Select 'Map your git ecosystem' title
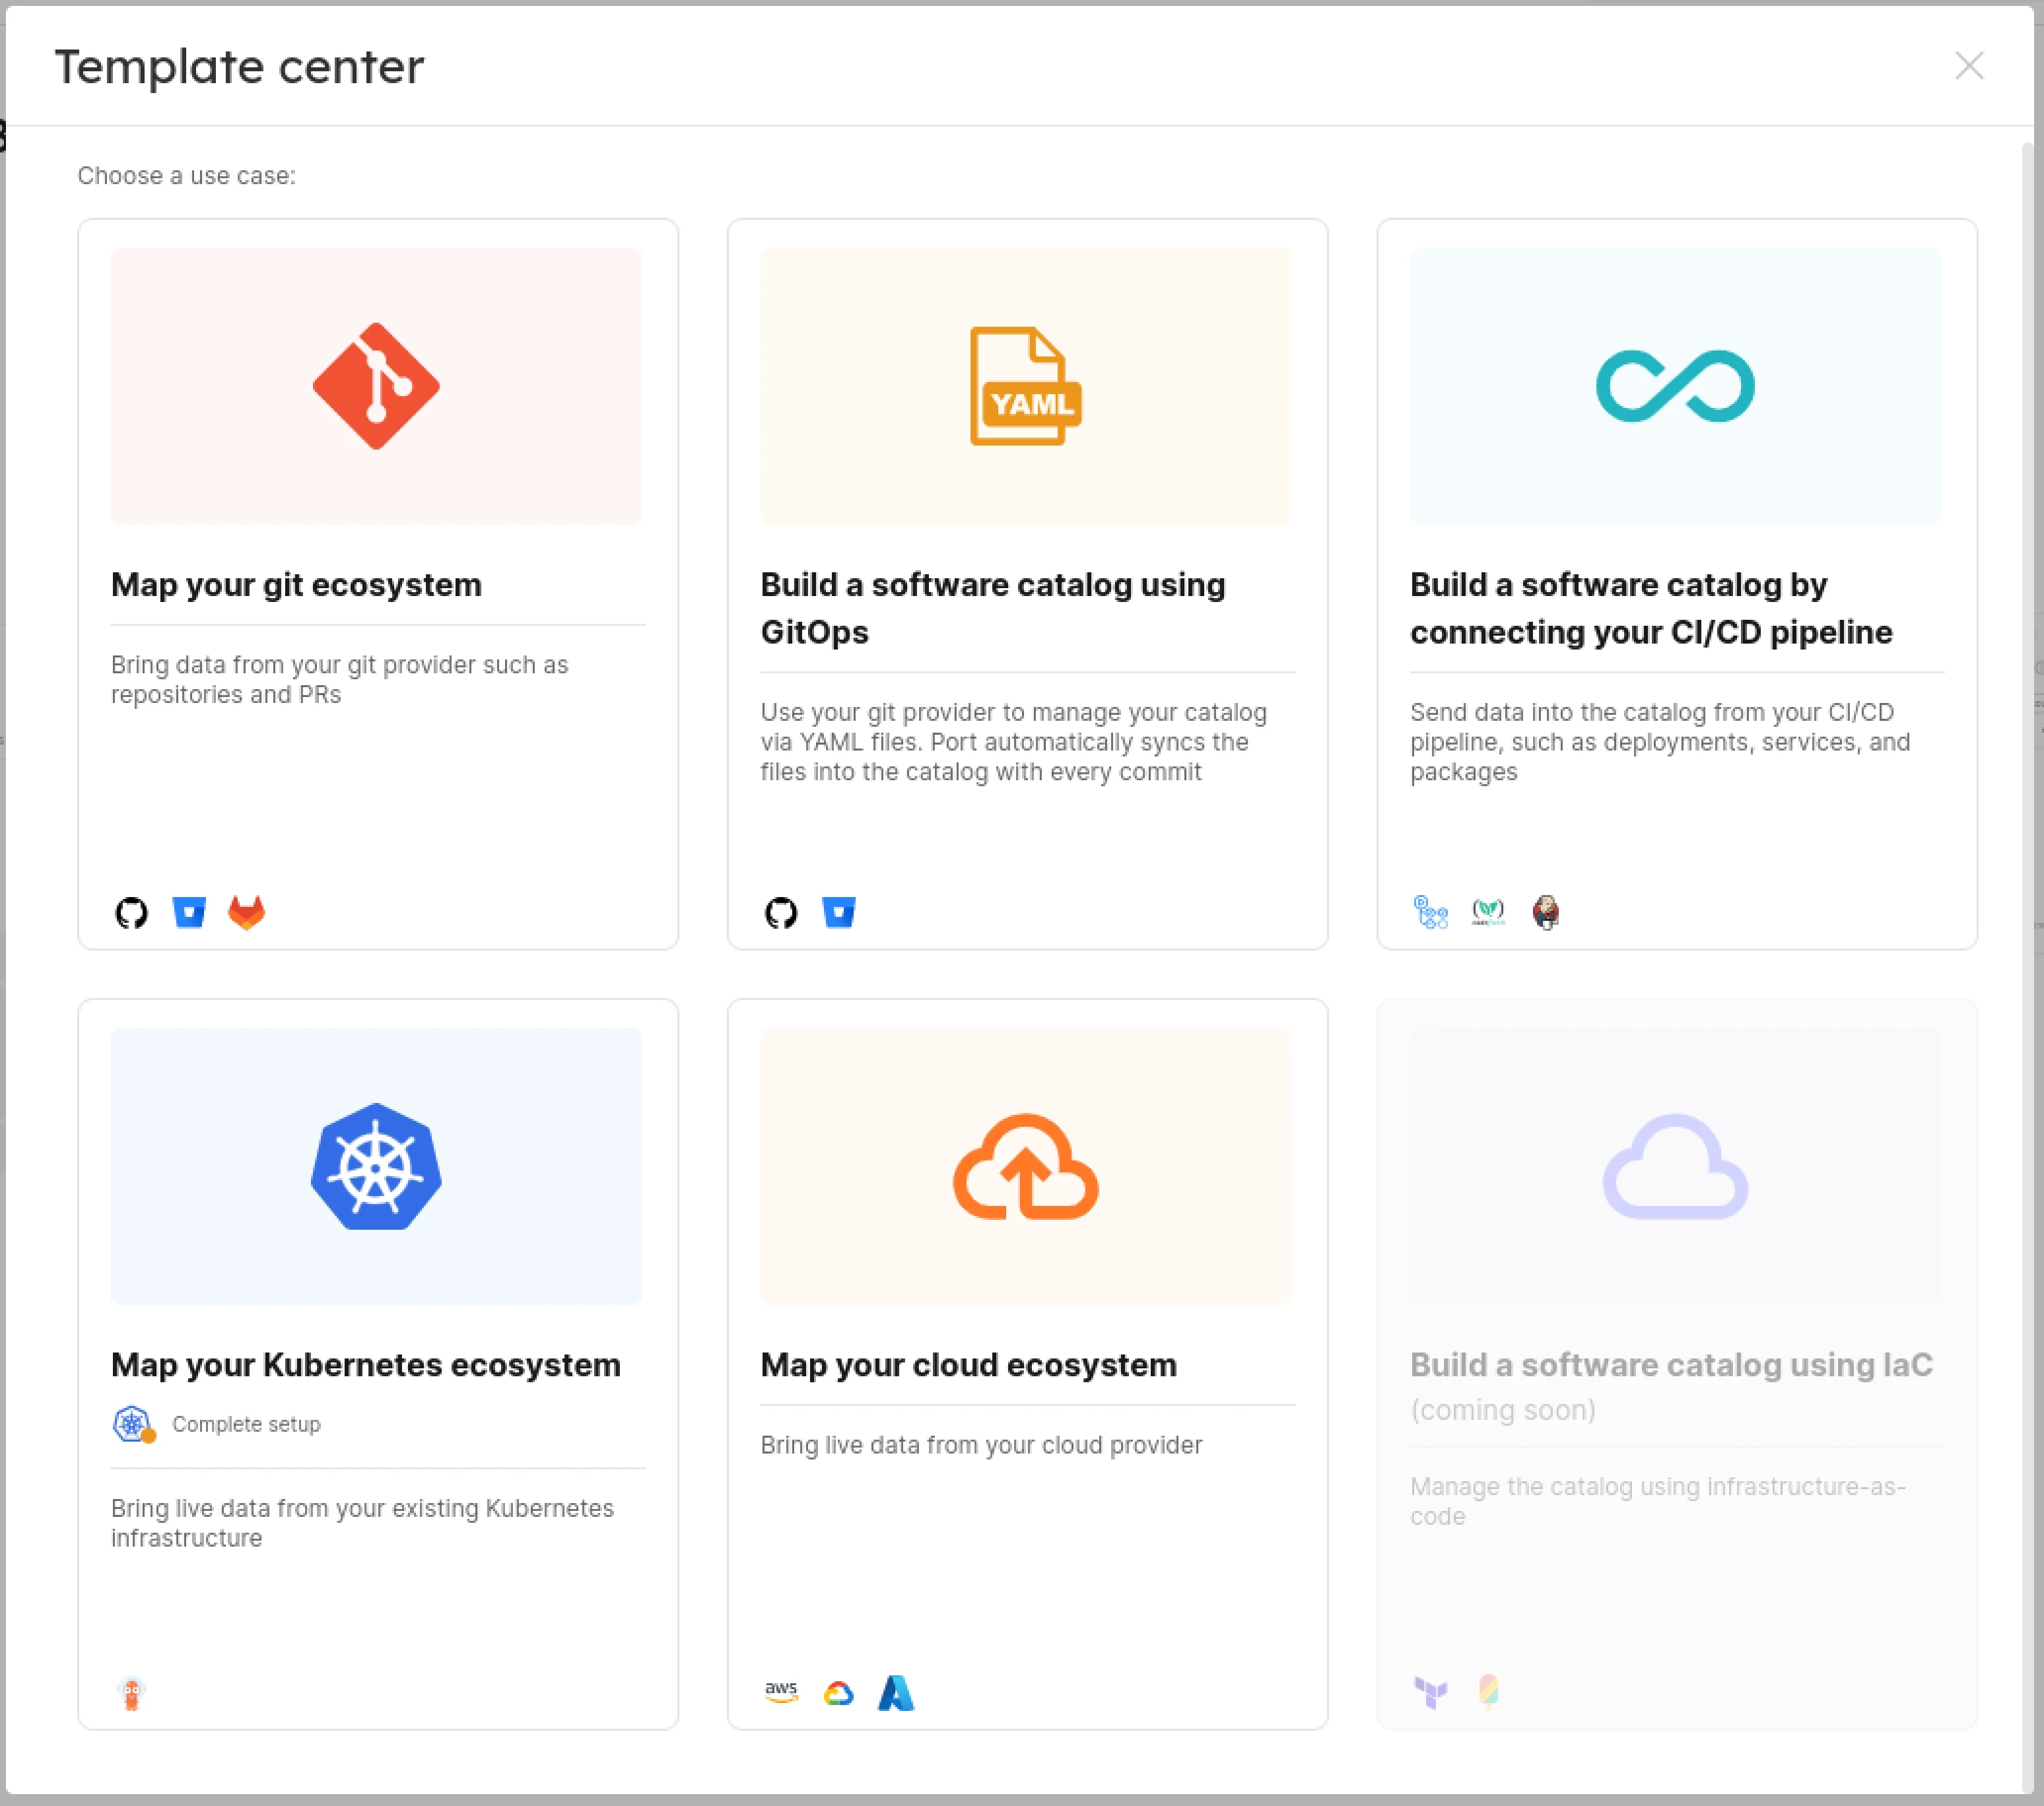2044x1806 pixels. click(x=296, y=585)
